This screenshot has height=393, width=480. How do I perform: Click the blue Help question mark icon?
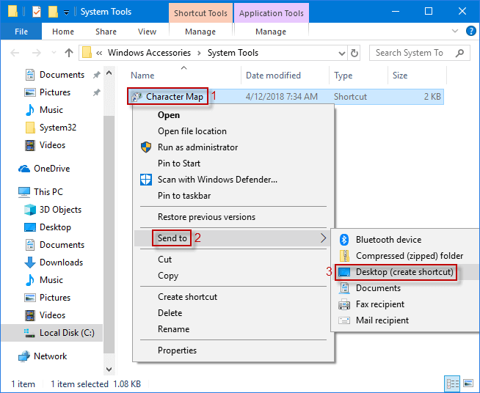point(470,31)
